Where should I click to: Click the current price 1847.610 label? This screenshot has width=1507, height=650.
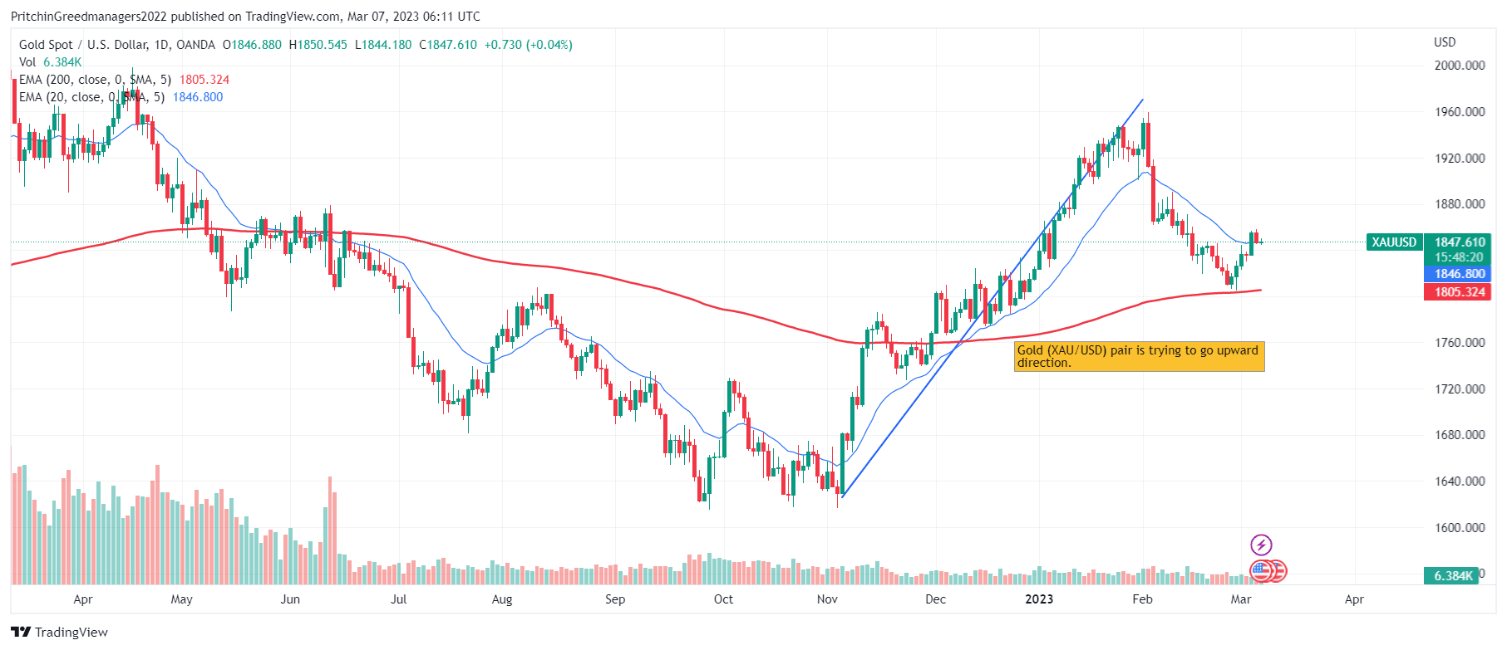pyautogui.click(x=1460, y=242)
